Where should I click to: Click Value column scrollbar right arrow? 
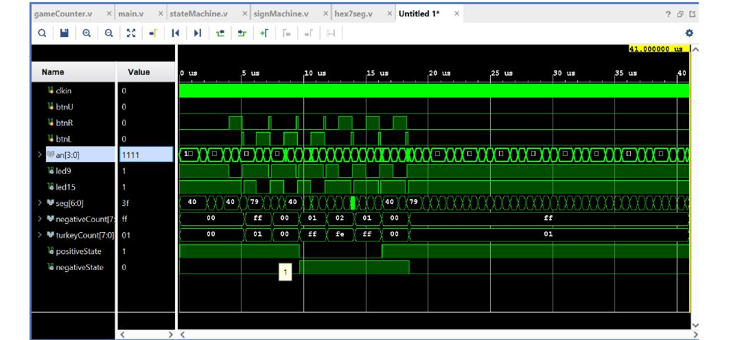tap(170, 335)
